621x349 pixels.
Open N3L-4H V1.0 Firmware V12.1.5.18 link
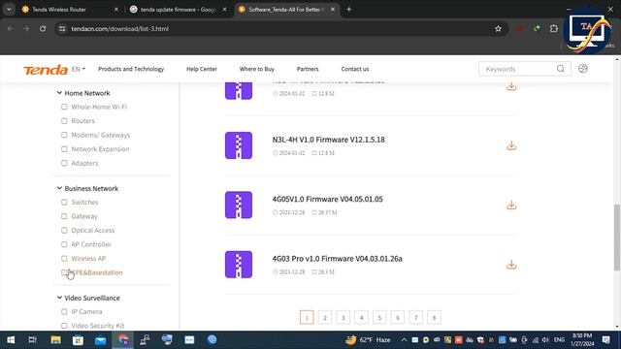(328, 140)
